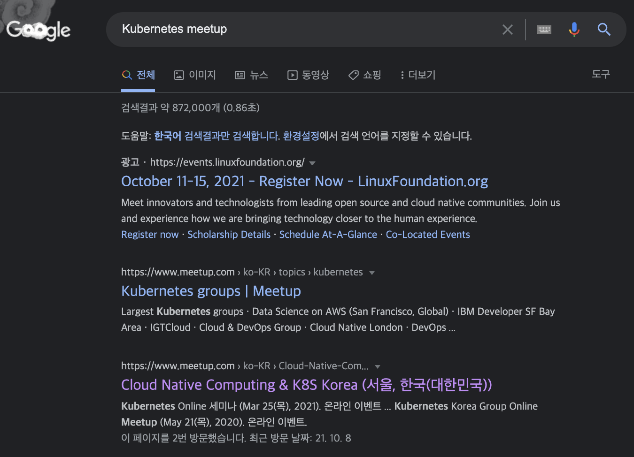Open the Co-Located Events sitelink

click(428, 235)
